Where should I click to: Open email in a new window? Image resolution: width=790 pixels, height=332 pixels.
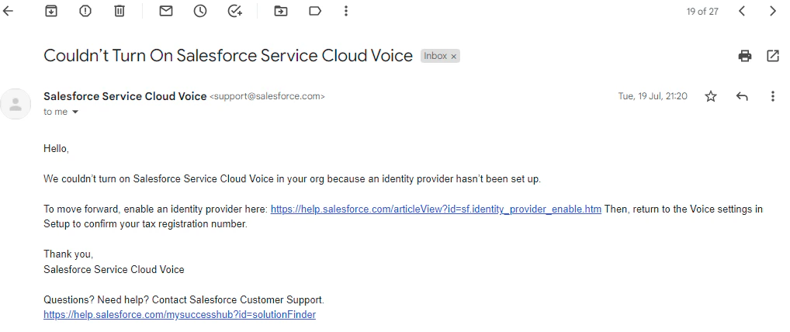773,56
